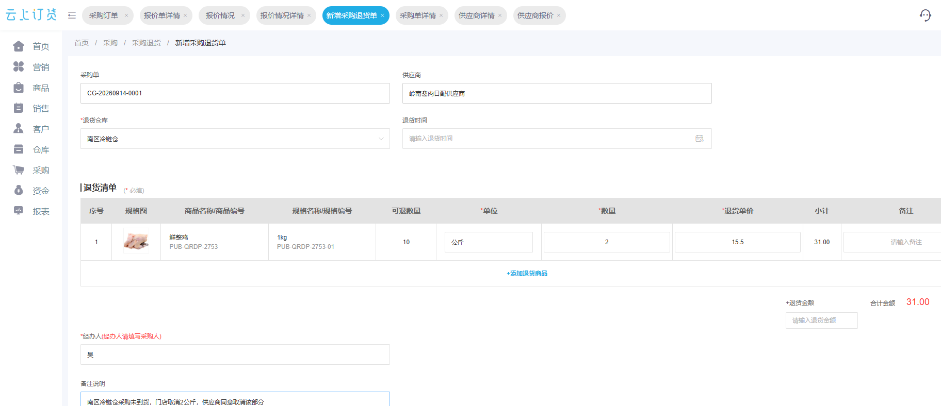
Task: Click the +添加退货商品 link
Action: point(527,274)
